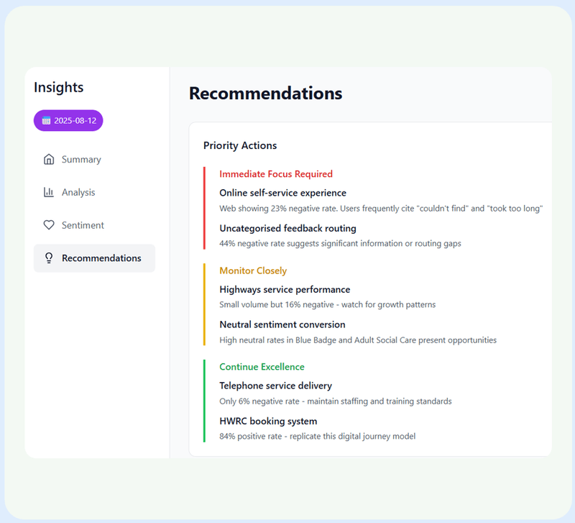This screenshot has width=575, height=523.
Task: Select the heart icon beside Sentiment
Action: pyautogui.click(x=50, y=225)
